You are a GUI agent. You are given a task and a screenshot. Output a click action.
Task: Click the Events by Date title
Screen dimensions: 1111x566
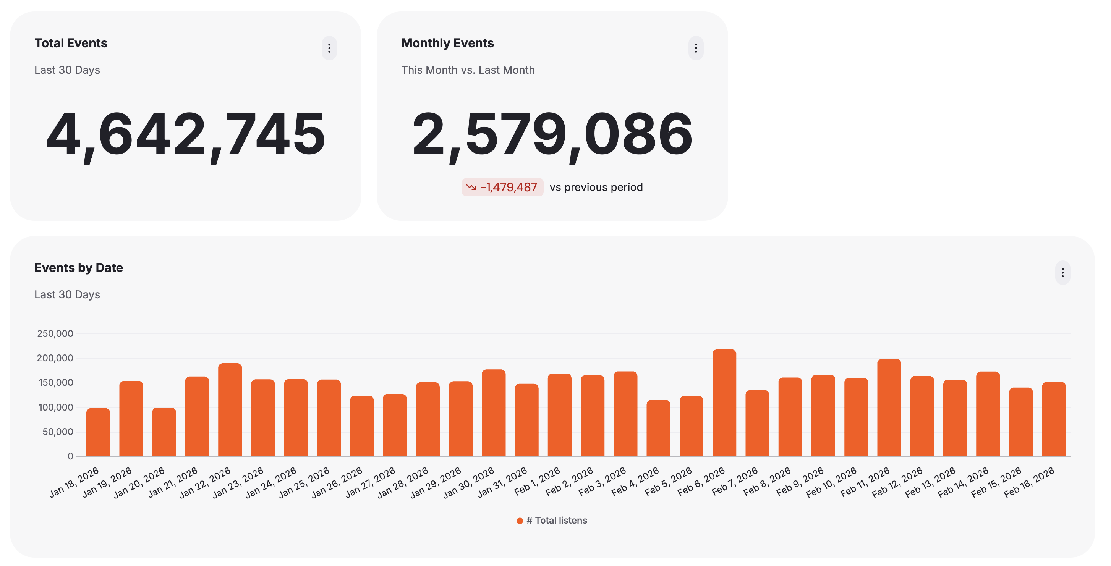78,268
